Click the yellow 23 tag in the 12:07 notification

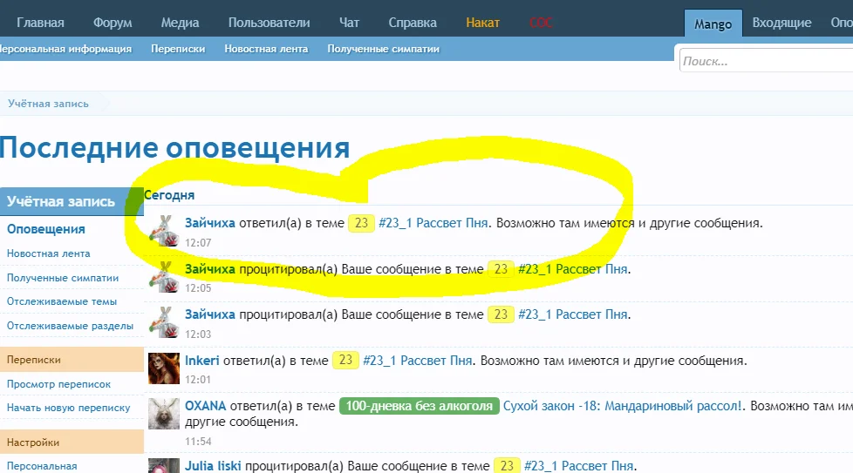click(x=361, y=223)
